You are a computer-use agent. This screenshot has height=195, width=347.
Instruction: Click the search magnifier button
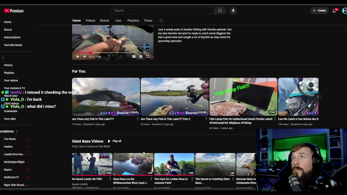[220, 11]
